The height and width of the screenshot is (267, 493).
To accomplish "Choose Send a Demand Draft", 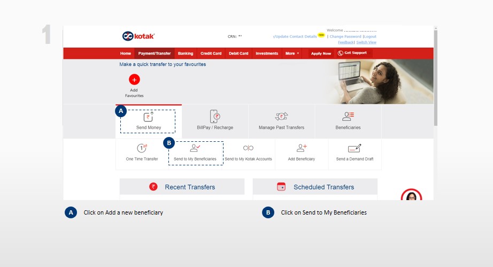I will pyautogui.click(x=355, y=153).
